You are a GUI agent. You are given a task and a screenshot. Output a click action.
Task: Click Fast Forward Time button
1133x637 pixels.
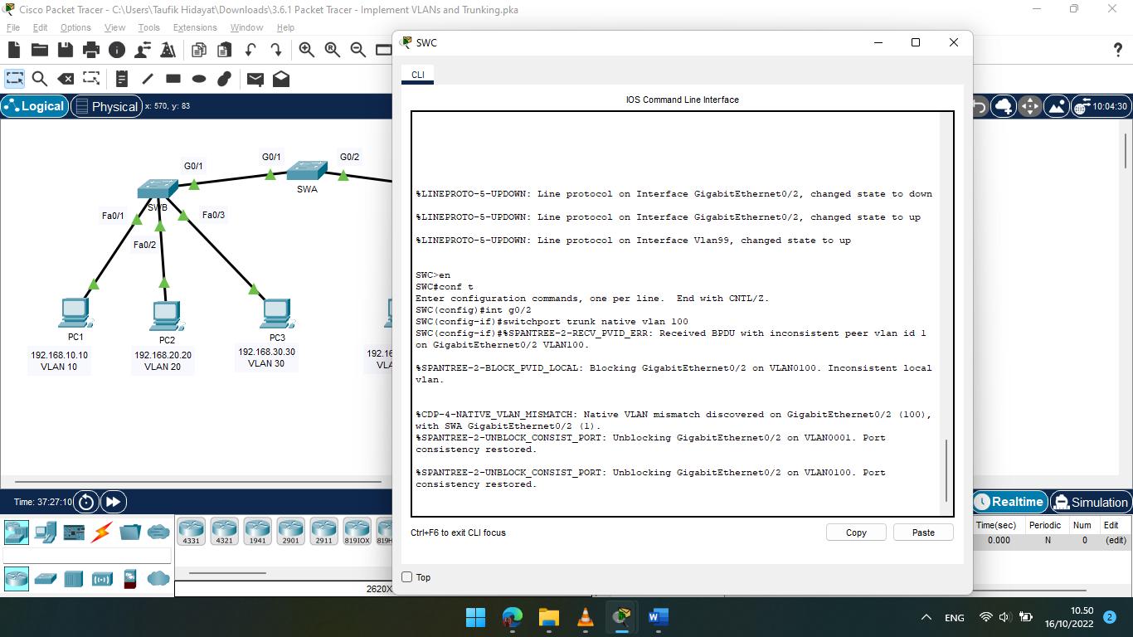(x=113, y=502)
